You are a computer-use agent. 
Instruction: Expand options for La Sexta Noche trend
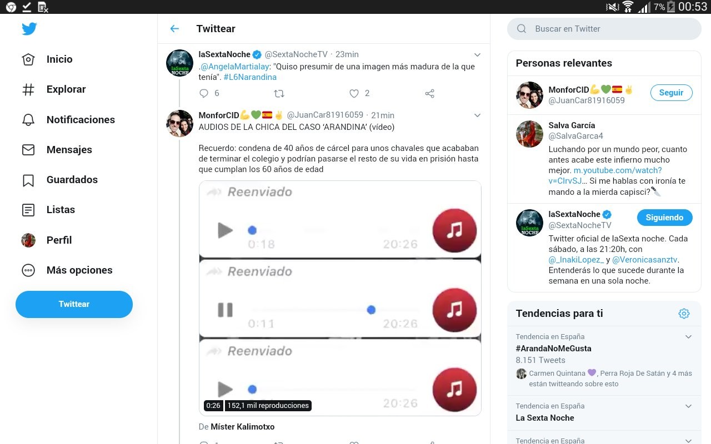click(x=688, y=406)
